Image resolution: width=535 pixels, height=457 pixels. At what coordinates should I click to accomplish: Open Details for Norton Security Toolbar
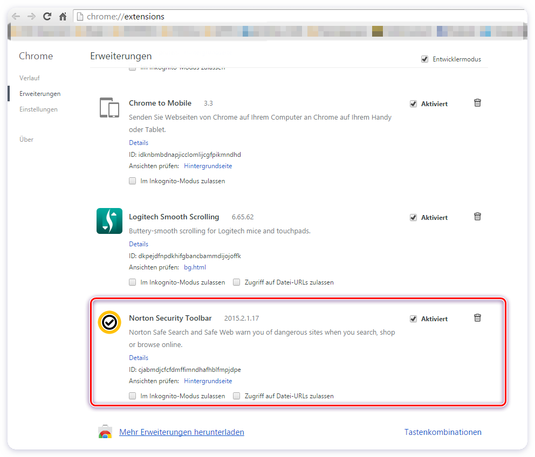click(x=139, y=357)
